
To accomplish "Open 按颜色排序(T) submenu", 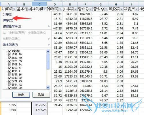I will tap(26, 26).
